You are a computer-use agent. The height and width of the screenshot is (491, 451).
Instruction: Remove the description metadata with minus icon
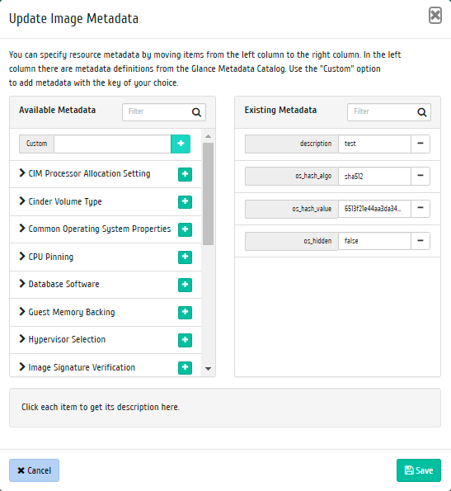pyautogui.click(x=420, y=144)
